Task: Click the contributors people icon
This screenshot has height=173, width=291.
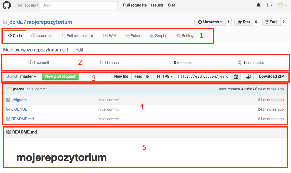Action: (x=240, y=62)
